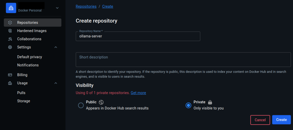Collapse the Usage section chevron
Image resolution: width=293 pixels, height=130 pixels.
[56, 83]
